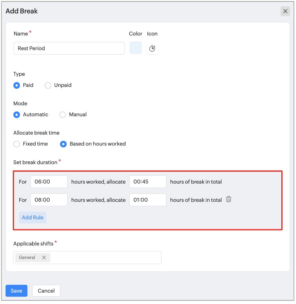Open the Applicable shifts selection box
Screen dimensions: 296x304
click(87, 257)
